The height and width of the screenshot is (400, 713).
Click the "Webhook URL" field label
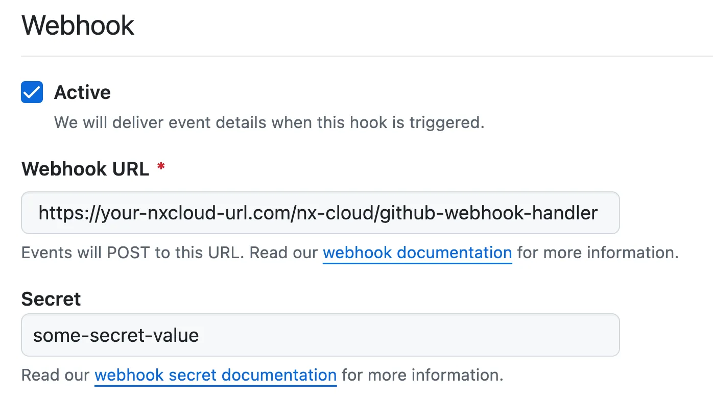(85, 169)
